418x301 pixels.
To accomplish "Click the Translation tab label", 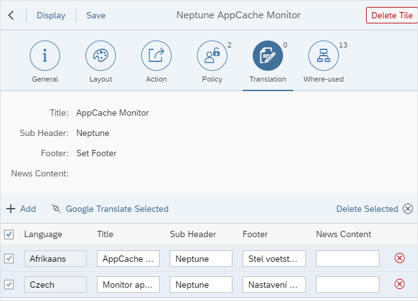I will (x=268, y=79).
